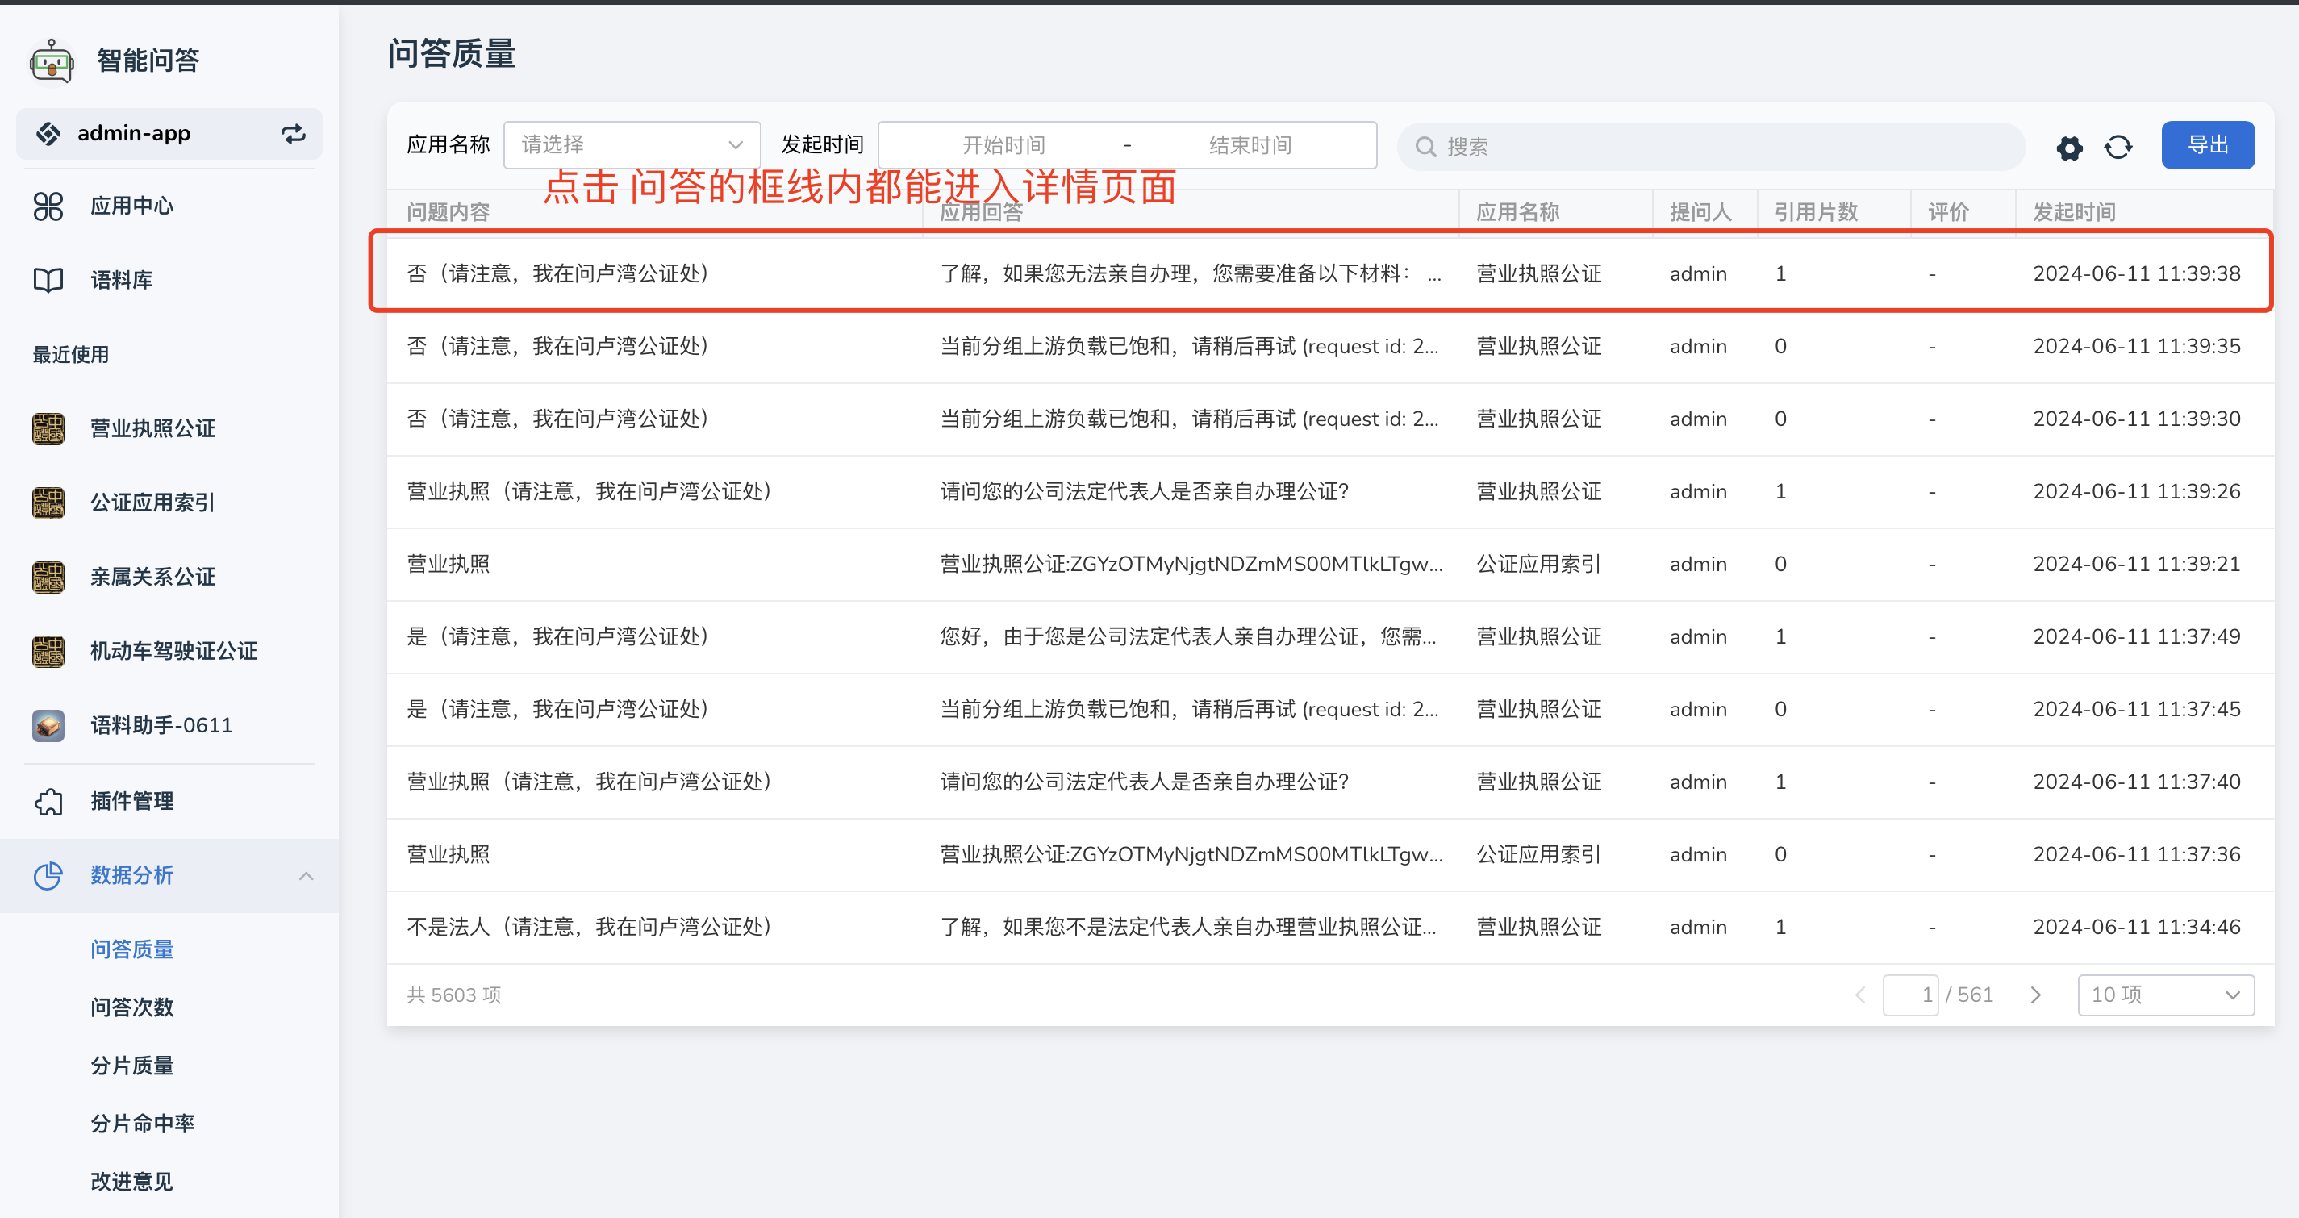Open the 不是法人 question row

(1329, 927)
